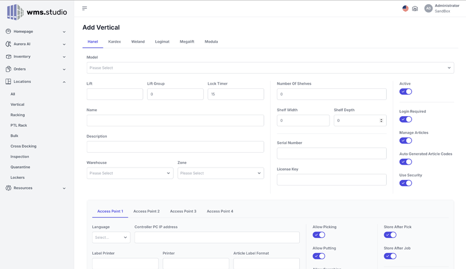Click the warehouse icon in header
466x269 pixels.
(415, 8)
